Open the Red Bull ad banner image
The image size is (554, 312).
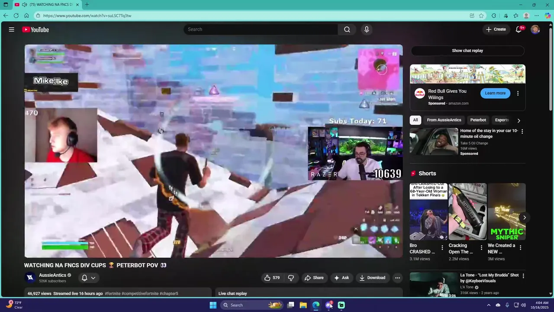click(x=467, y=74)
